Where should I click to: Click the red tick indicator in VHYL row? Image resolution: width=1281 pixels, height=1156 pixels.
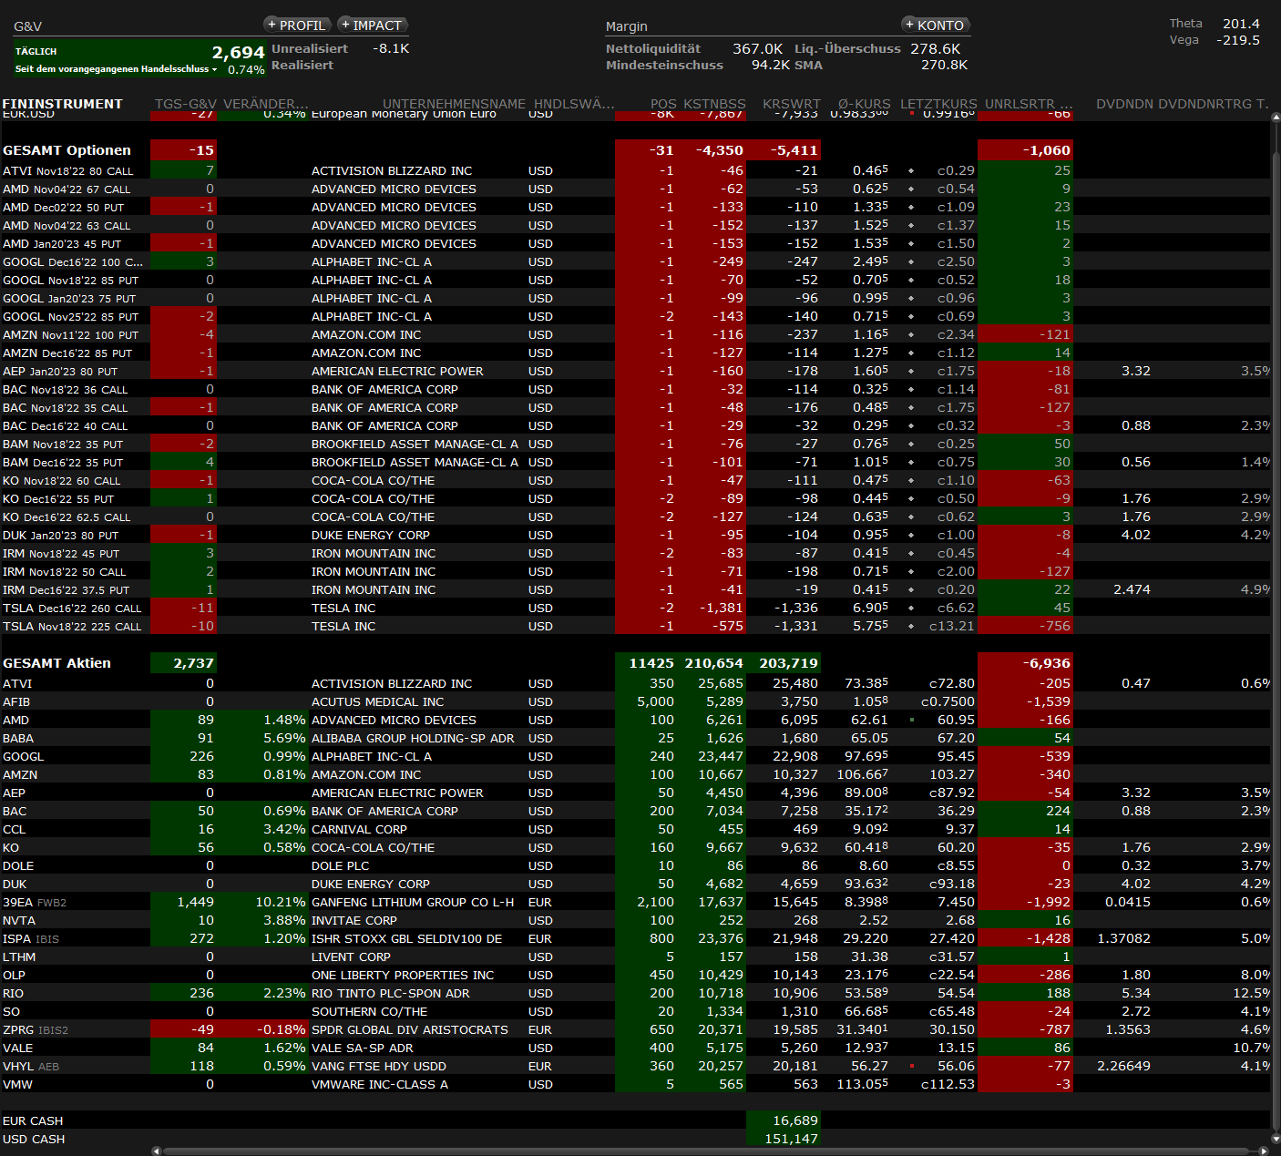click(x=911, y=1066)
